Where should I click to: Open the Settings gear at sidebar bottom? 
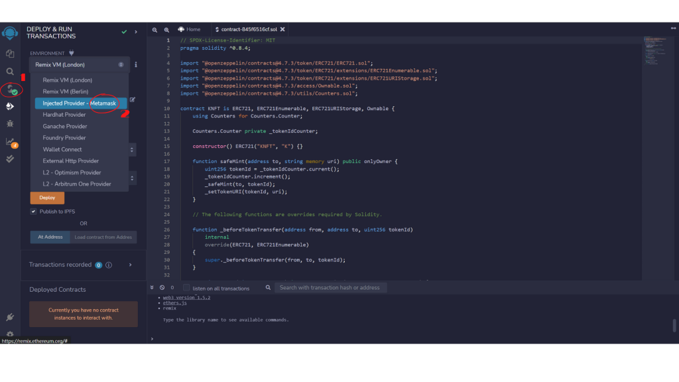click(x=10, y=334)
